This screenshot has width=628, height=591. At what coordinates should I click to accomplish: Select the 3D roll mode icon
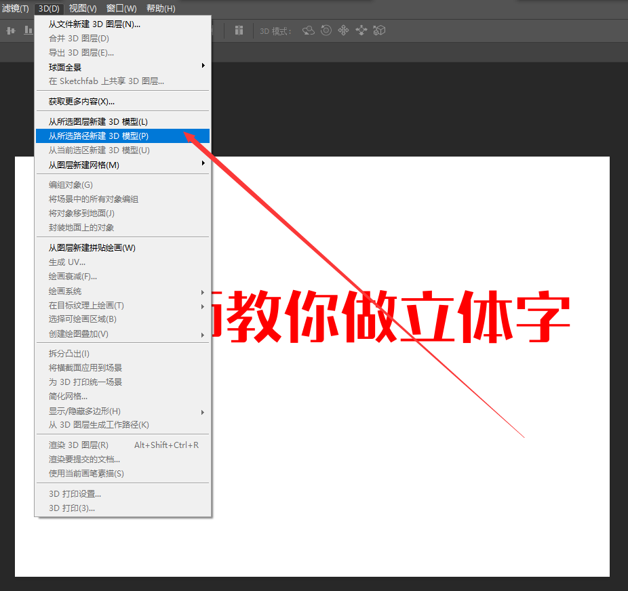point(326,30)
